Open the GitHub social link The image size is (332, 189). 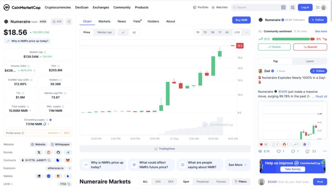coord(58,152)
